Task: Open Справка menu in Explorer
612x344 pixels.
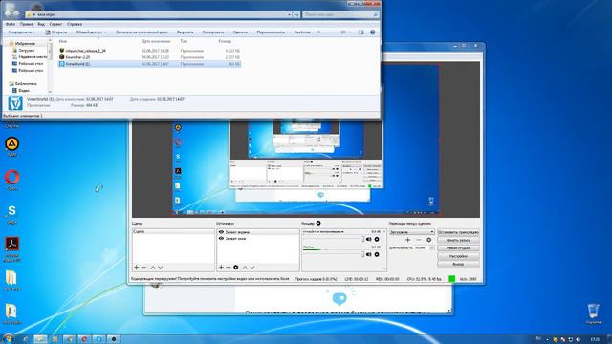Action: point(75,24)
